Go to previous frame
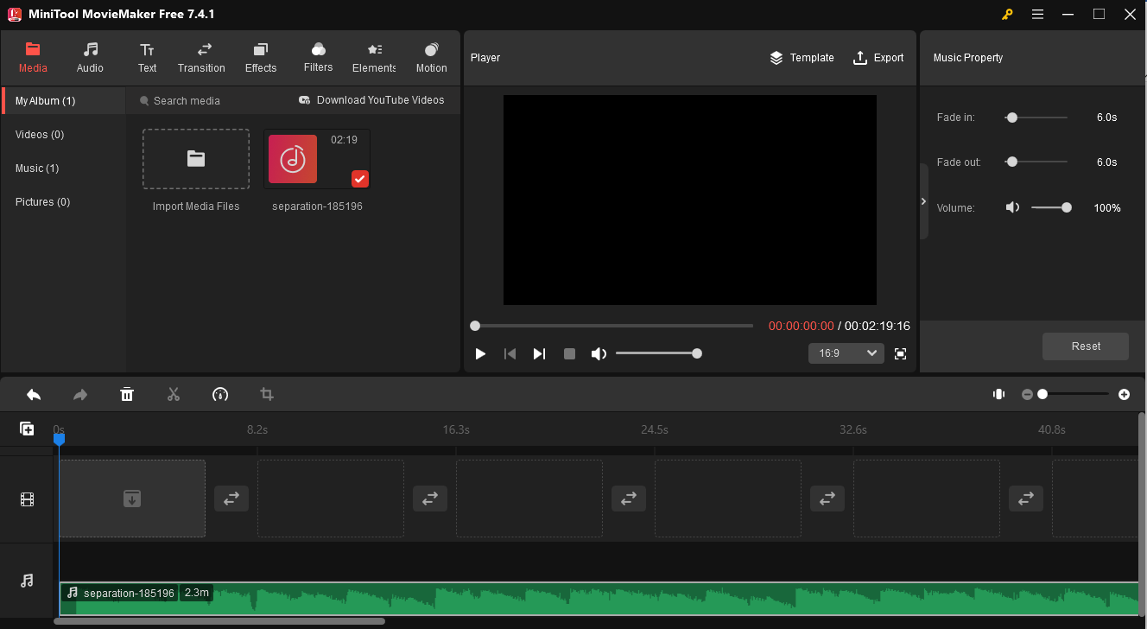 (510, 353)
